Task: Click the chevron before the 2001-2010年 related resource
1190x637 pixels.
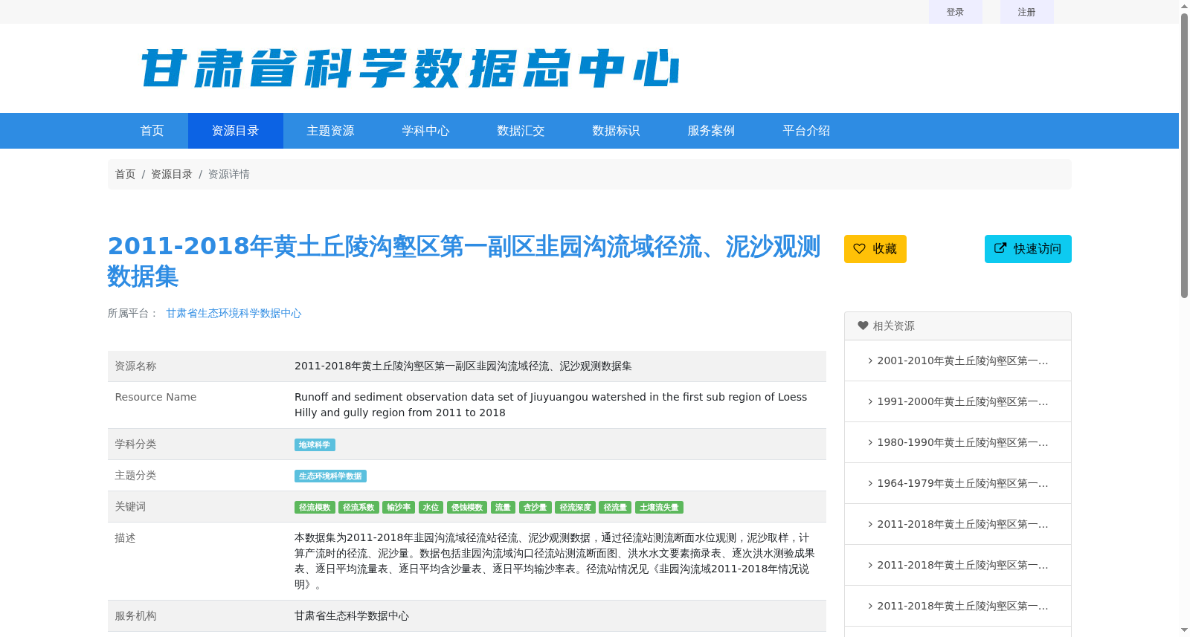Action: (x=870, y=360)
